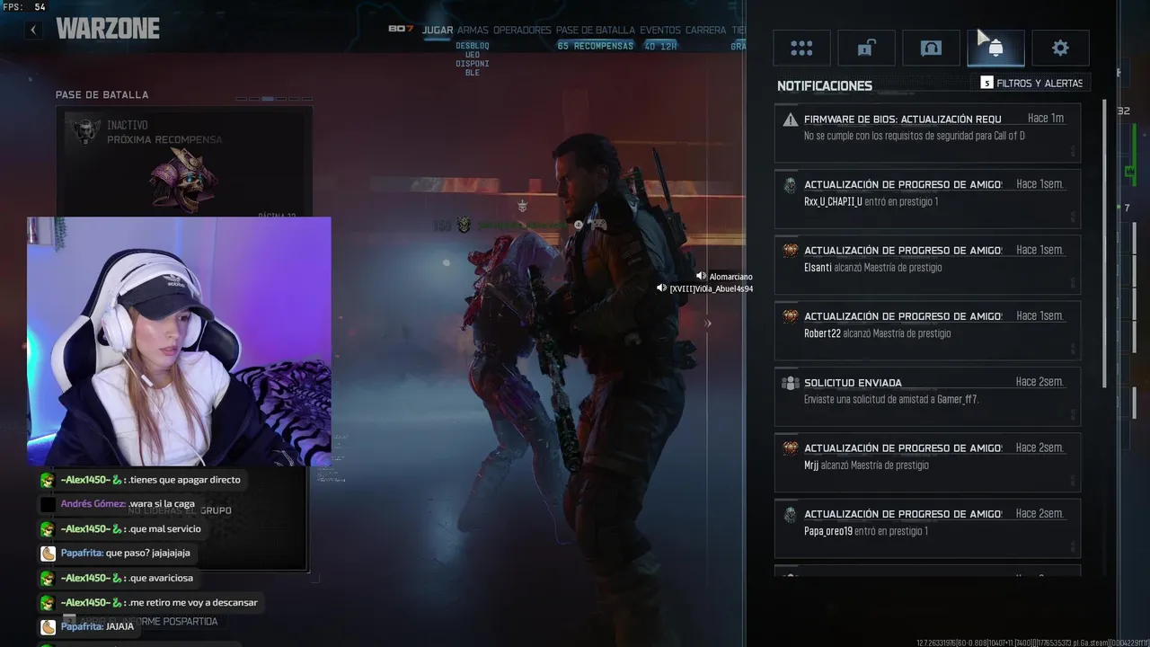Click Papafrita 'que paso? jajajajaja' message
The image size is (1150, 647).
tap(115, 554)
